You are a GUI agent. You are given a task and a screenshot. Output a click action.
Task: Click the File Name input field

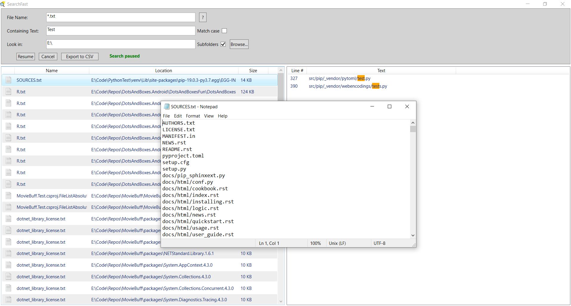(x=121, y=17)
